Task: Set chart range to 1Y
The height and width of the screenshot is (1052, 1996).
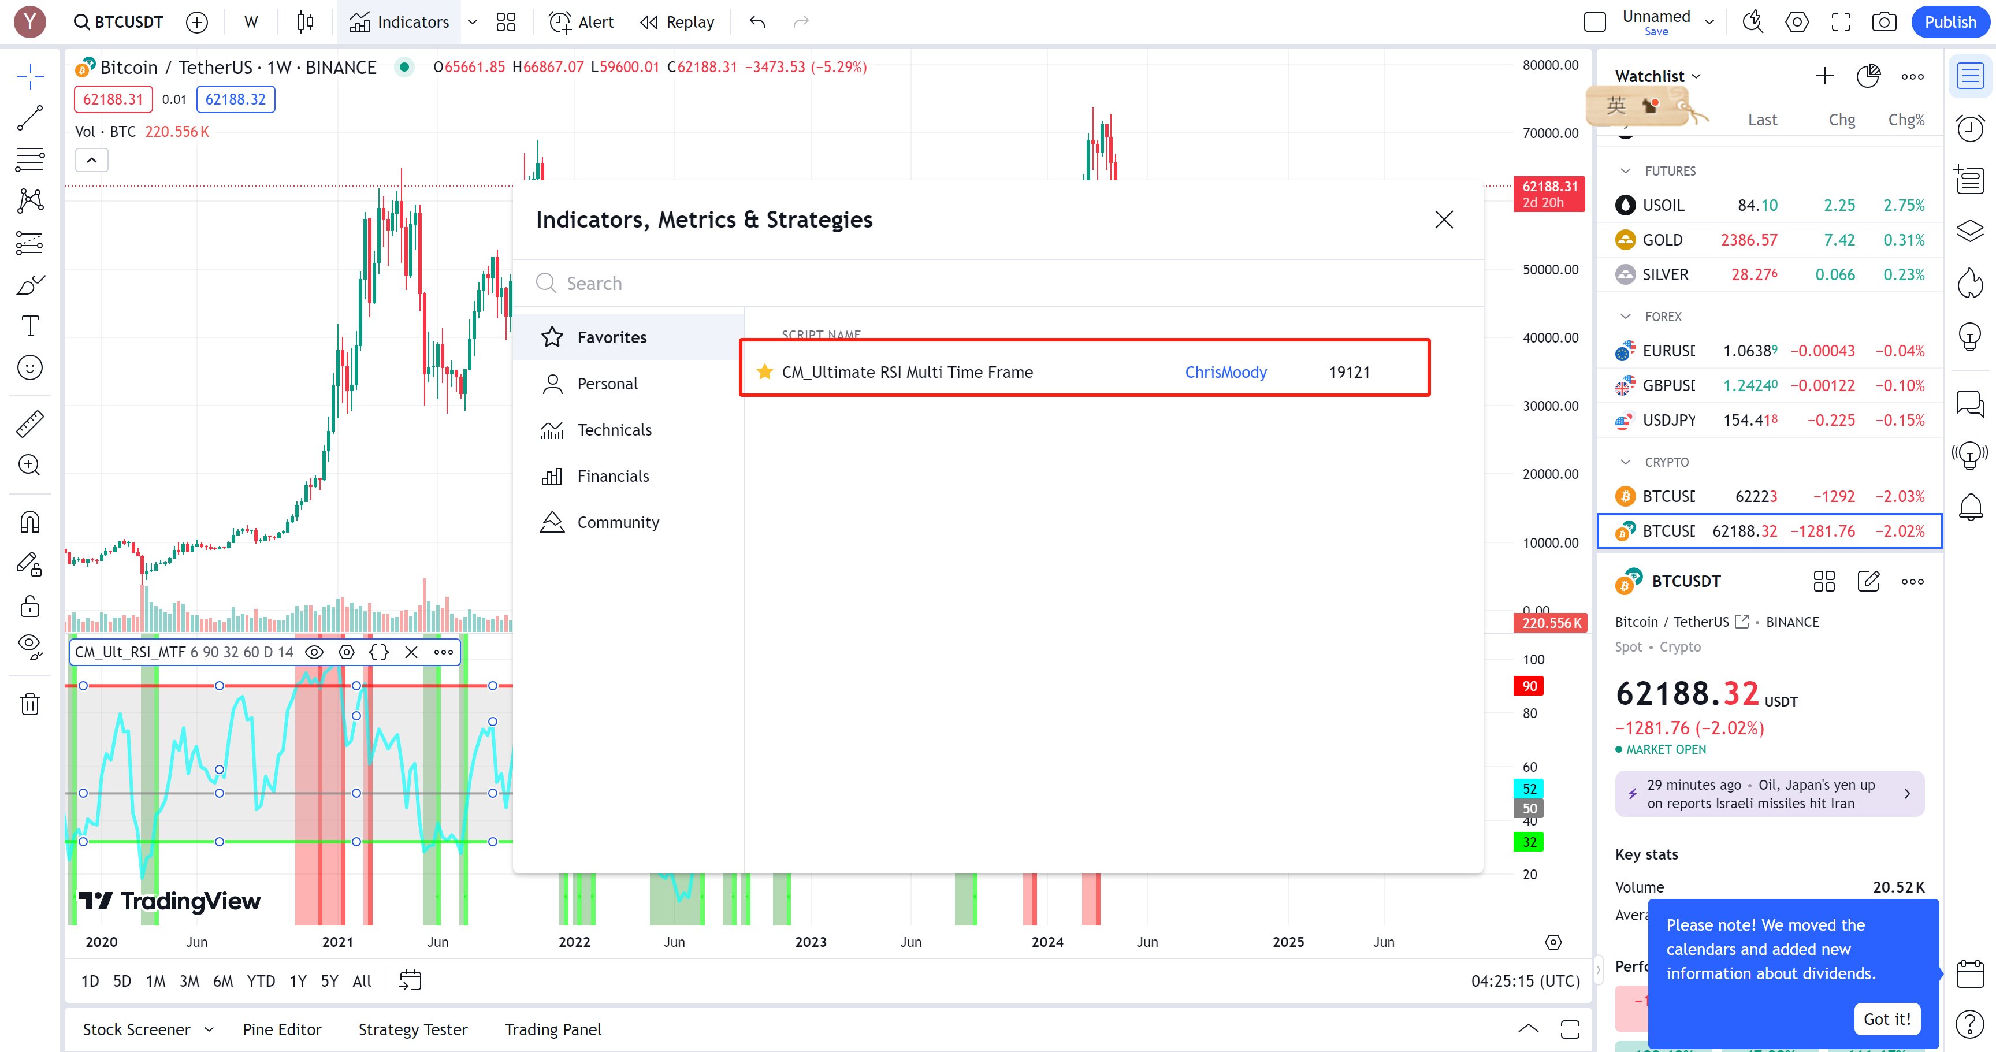Action: tap(298, 981)
